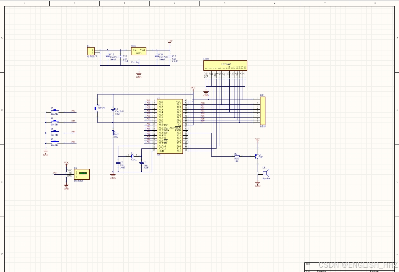
Task: Click the VCC port above the 8051 supply wire
Action: pyautogui.click(x=193, y=88)
